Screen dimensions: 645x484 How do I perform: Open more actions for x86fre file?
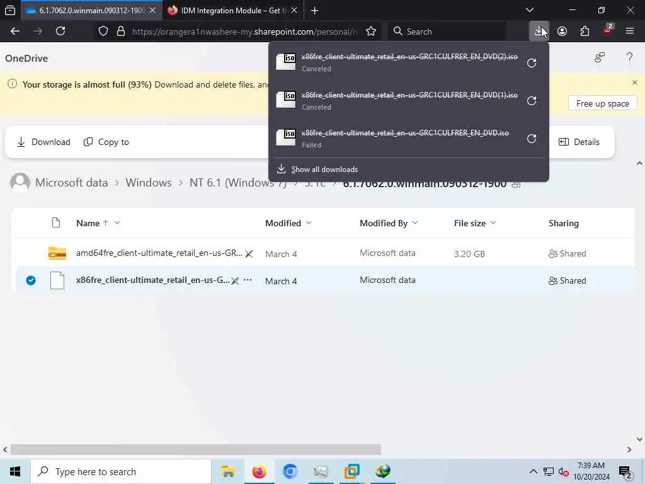tap(247, 280)
